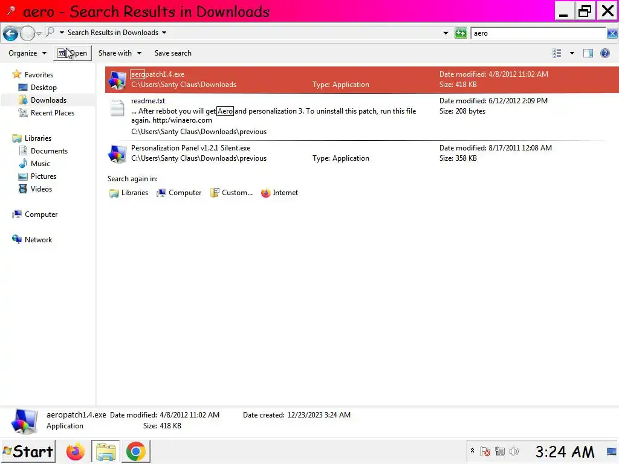Click the Open toolbar button
The height and width of the screenshot is (464, 619).
[73, 53]
